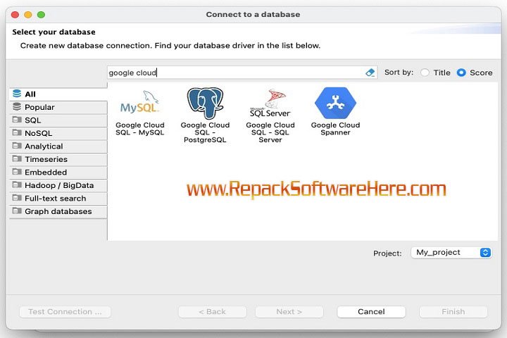Clear the search field with the eraser icon
The image size is (507, 338).
(x=370, y=73)
